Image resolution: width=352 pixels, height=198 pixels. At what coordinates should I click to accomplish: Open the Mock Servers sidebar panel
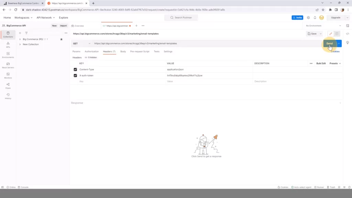pyautogui.click(x=8, y=66)
